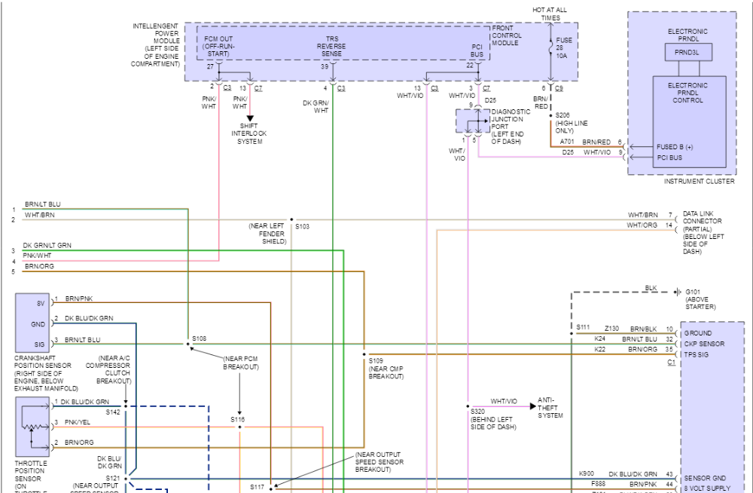
Task: Select the CKP SENSOR pin label
Action: (x=704, y=344)
